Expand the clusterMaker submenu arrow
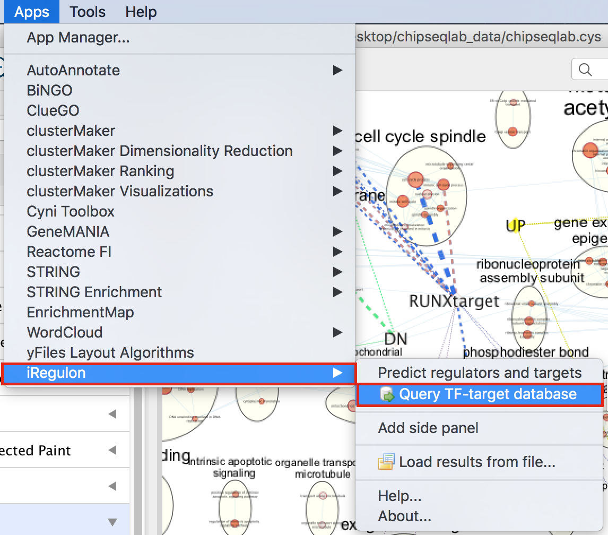This screenshot has height=535, width=608. (x=337, y=131)
